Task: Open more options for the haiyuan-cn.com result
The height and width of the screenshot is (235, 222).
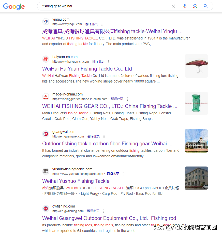Action: click(x=109, y=62)
